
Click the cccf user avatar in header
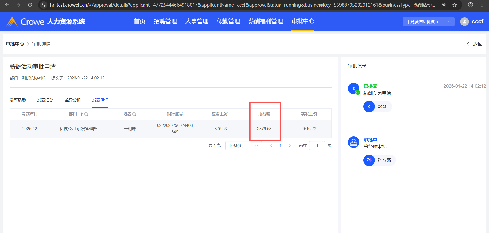[464, 22]
